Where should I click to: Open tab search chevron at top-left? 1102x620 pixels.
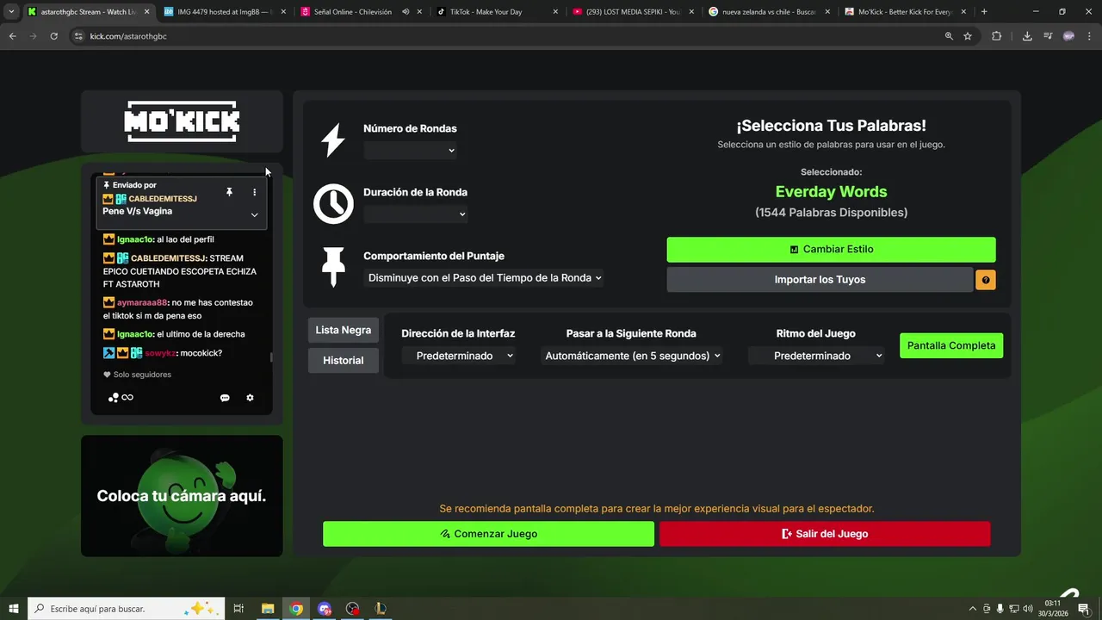pos(11,12)
